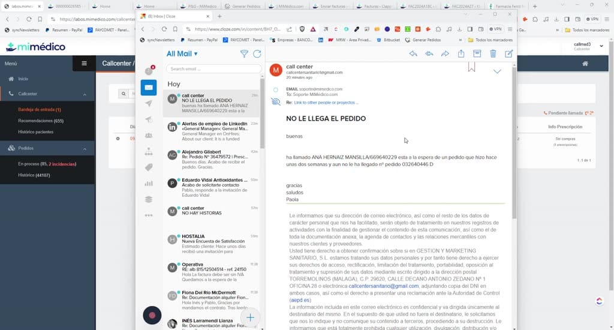Image resolution: width=614 pixels, height=330 pixels.
Task: Open the notifications icon with red badge
Action: pos(149,71)
